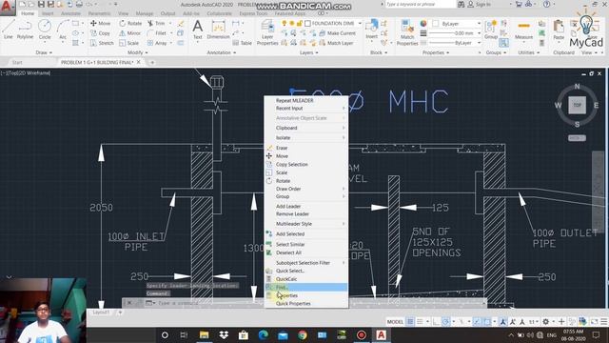Add a new drawing tab with plus
Viewport: 609px width, 343px height.
click(152, 62)
